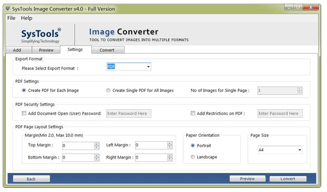Increase Left Margin with up arrow
Screen dimensions: 327x192
[170, 144]
